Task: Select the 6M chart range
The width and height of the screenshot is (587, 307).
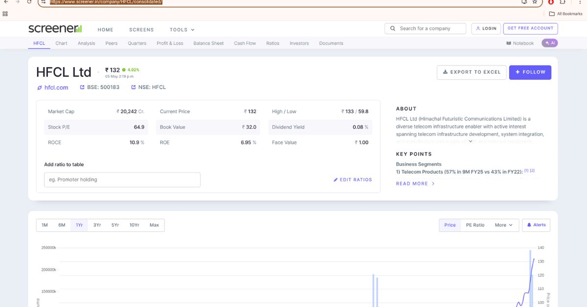Action: pyautogui.click(x=62, y=225)
